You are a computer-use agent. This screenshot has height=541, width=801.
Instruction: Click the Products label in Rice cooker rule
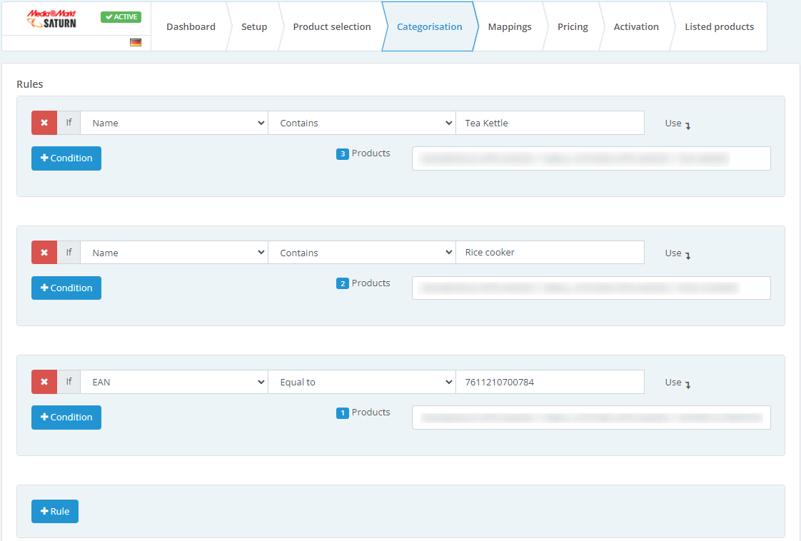[x=371, y=283]
